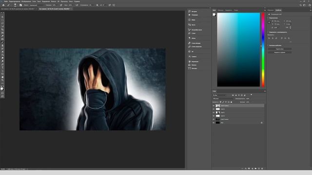Select the Clone Stamp tool

click(x=2, y=45)
